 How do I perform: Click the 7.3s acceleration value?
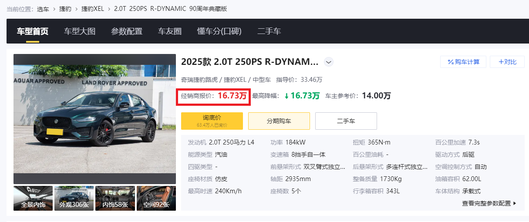tap(474, 142)
